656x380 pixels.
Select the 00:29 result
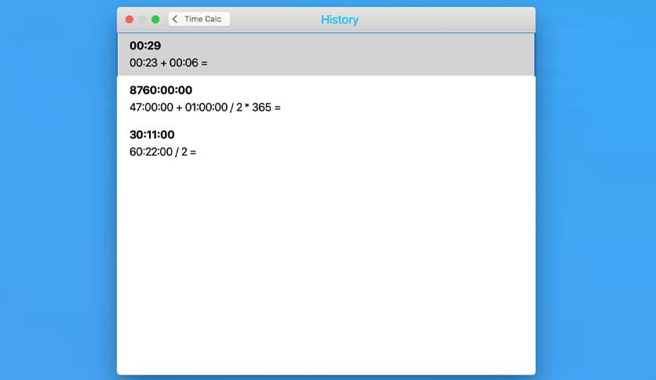pyautogui.click(x=145, y=46)
